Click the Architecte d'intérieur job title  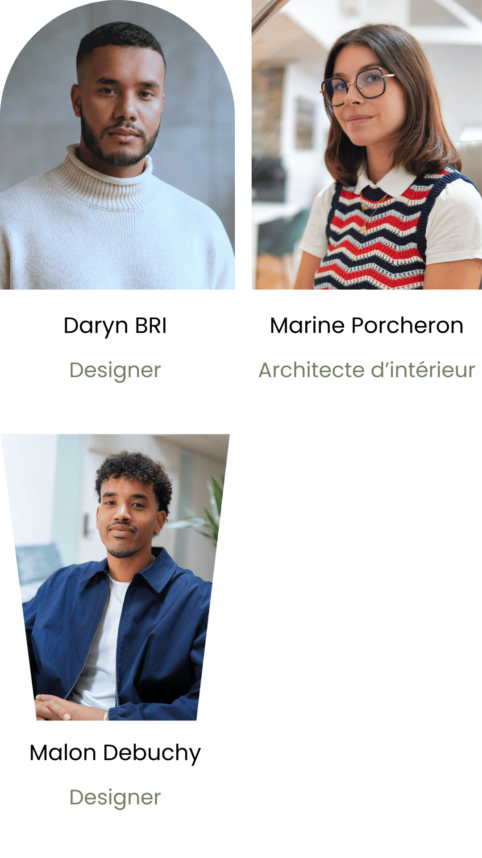coord(367,370)
